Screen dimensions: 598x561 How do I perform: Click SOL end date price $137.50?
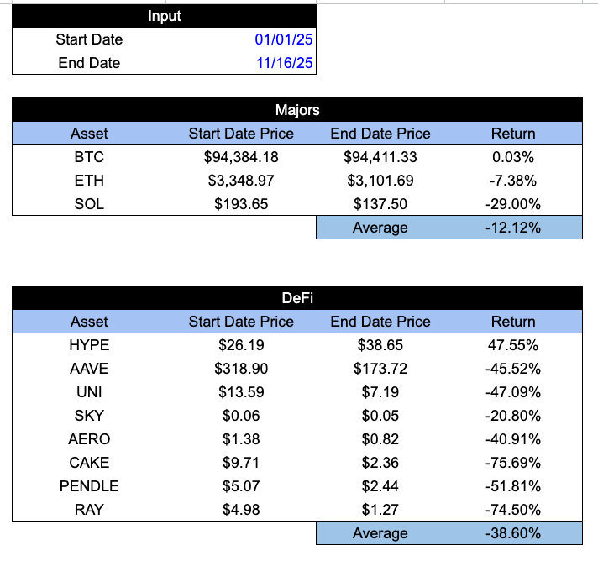(x=380, y=204)
